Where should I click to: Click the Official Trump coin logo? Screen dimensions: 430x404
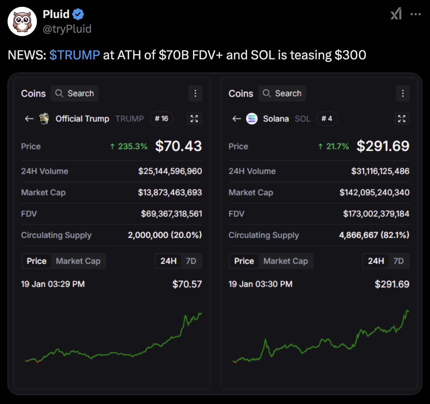coord(44,119)
